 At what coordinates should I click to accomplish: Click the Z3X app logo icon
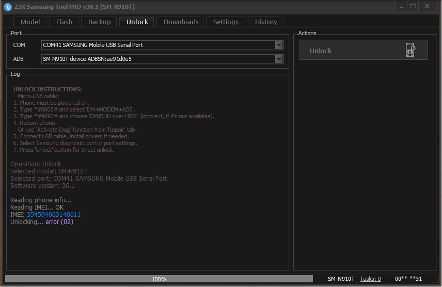click(8, 7)
